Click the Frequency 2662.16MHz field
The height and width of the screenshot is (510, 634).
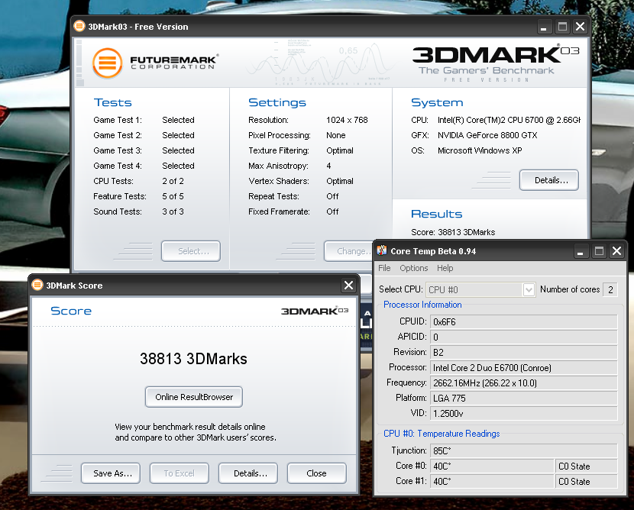pos(523,383)
